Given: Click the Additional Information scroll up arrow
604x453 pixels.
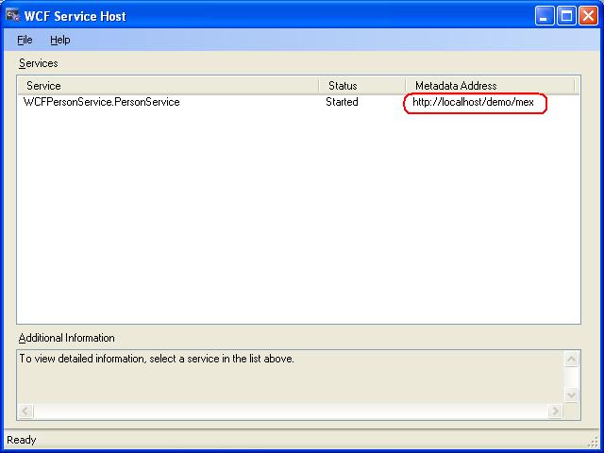Looking at the screenshot, I should click(571, 360).
